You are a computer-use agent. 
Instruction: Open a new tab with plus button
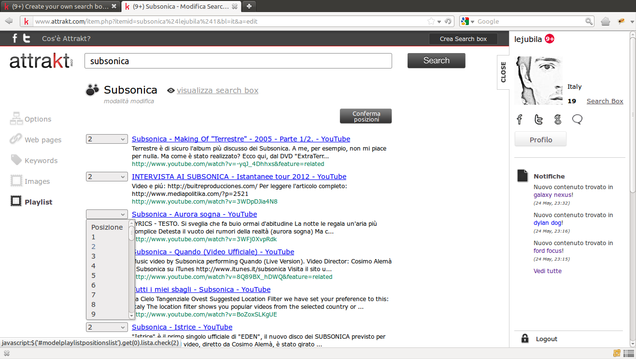[x=249, y=6]
